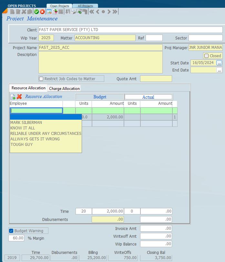The height and width of the screenshot is (262, 225).
Task: Switch to the All Projects tab
Action: [85, 6]
